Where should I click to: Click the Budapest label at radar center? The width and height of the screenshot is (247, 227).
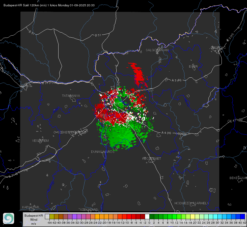point(111,104)
